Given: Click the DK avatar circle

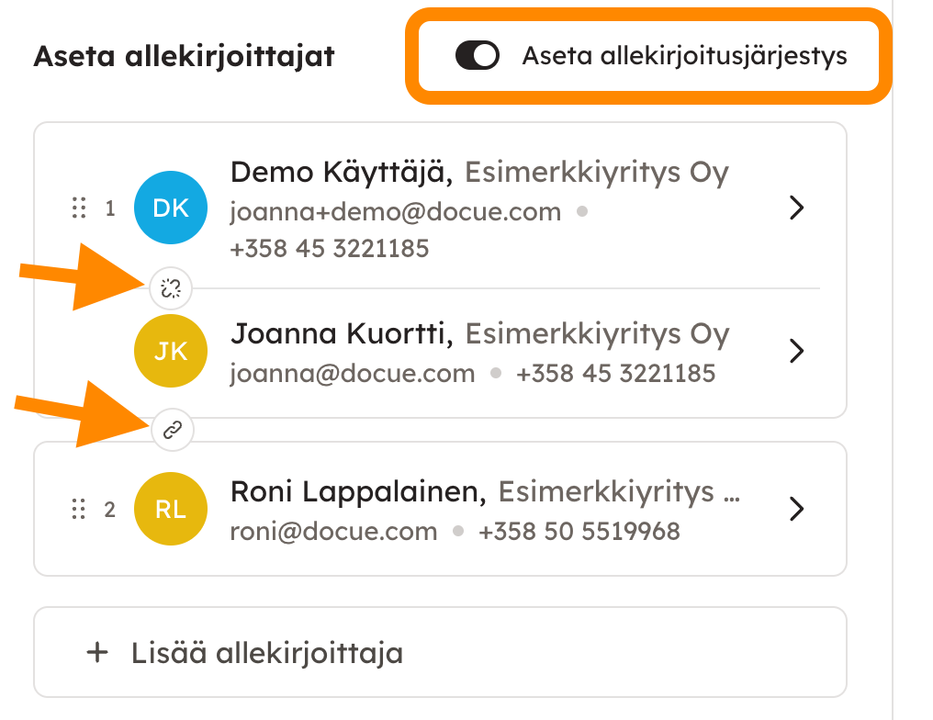Looking at the screenshot, I should [x=171, y=208].
